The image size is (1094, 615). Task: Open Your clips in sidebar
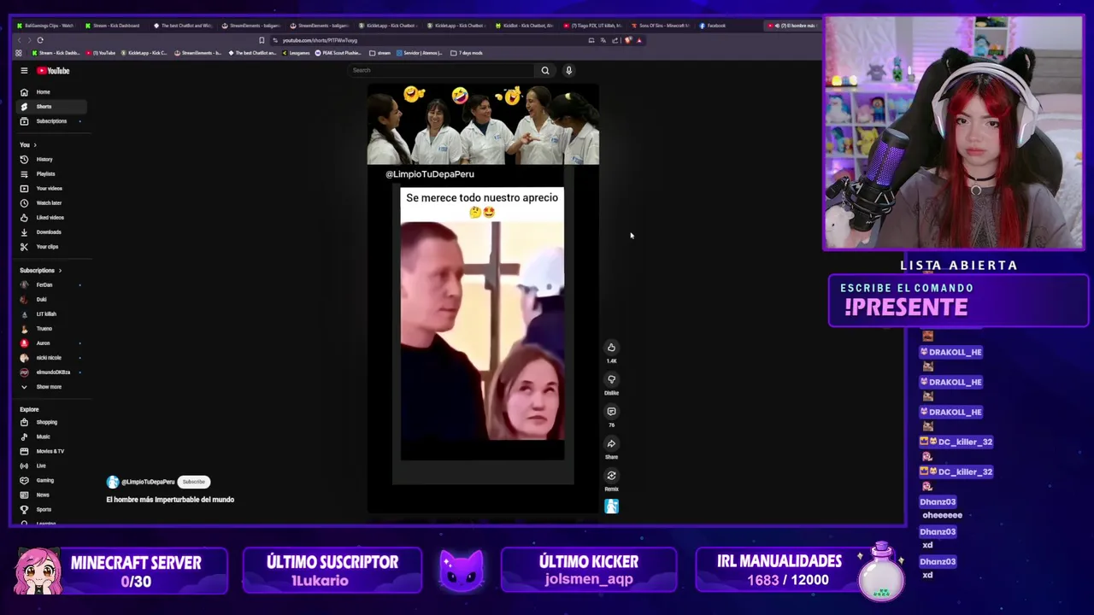pyautogui.click(x=50, y=247)
